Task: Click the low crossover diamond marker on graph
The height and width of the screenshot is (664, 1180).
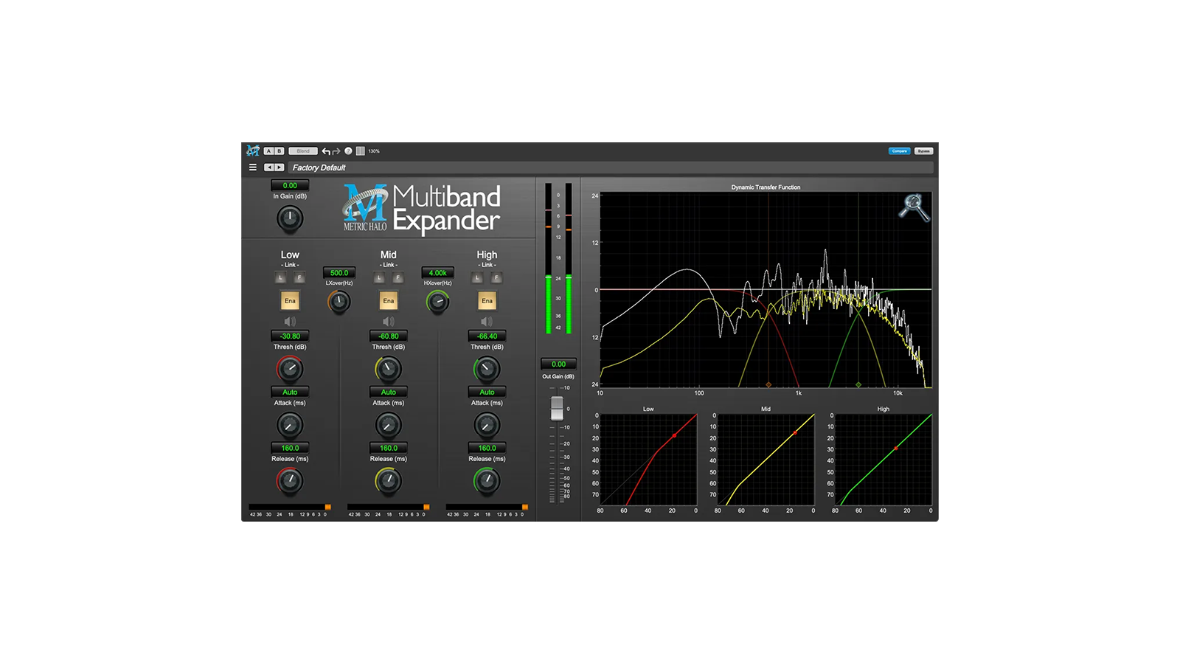Action: click(768, 384)
